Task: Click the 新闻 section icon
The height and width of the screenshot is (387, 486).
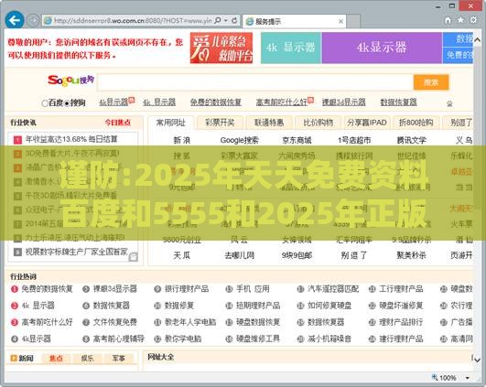Action: pyautogui.click(x=14, y=359)
